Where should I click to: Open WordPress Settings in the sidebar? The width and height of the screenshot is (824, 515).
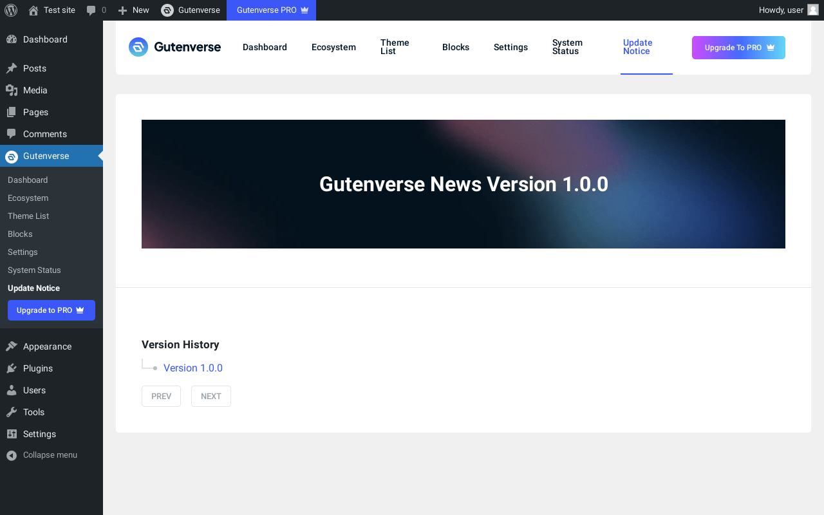click(x=51, y=434)
